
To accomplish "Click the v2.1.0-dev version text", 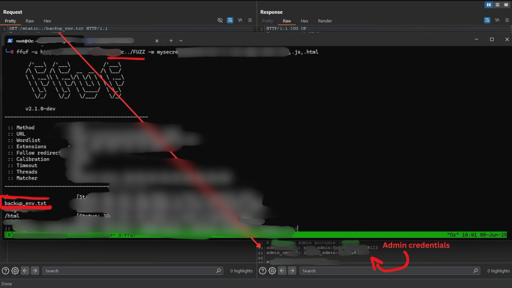I will [40, 108].
